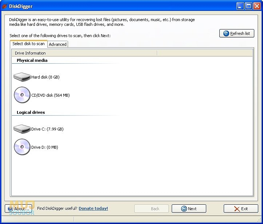Click the blue arrow icon on Next
The height and width of the screenshot is (224, 263).
(x=184, y=209)
